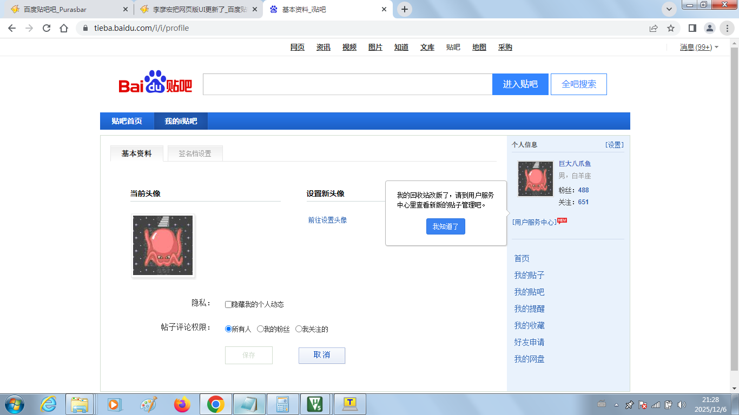The height and width of the screenshot is (415, 739).
Task: Reload the page with the refresh icon
Action: (x=47, y=28)
